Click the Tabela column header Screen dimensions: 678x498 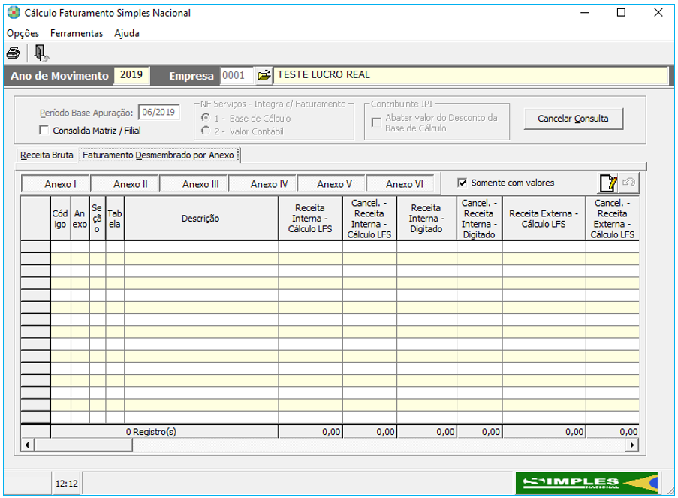click(115, 219)
